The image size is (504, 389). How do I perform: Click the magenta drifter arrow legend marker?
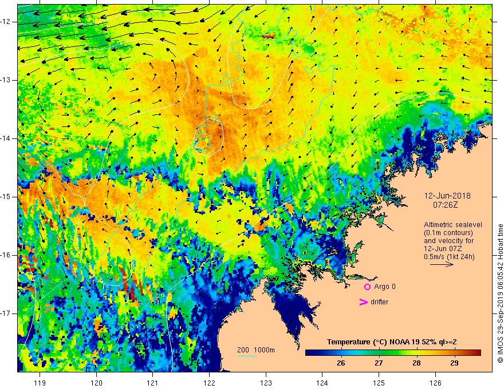[363, 302]
